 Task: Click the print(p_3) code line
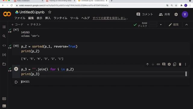coord(30,74)
